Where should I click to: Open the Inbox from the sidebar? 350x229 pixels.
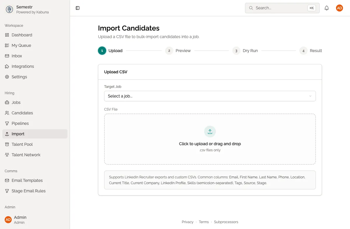[7, 56]
